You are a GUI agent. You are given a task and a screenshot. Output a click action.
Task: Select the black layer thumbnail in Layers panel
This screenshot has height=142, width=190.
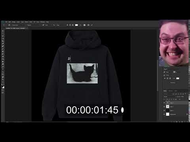click(167, 110)
